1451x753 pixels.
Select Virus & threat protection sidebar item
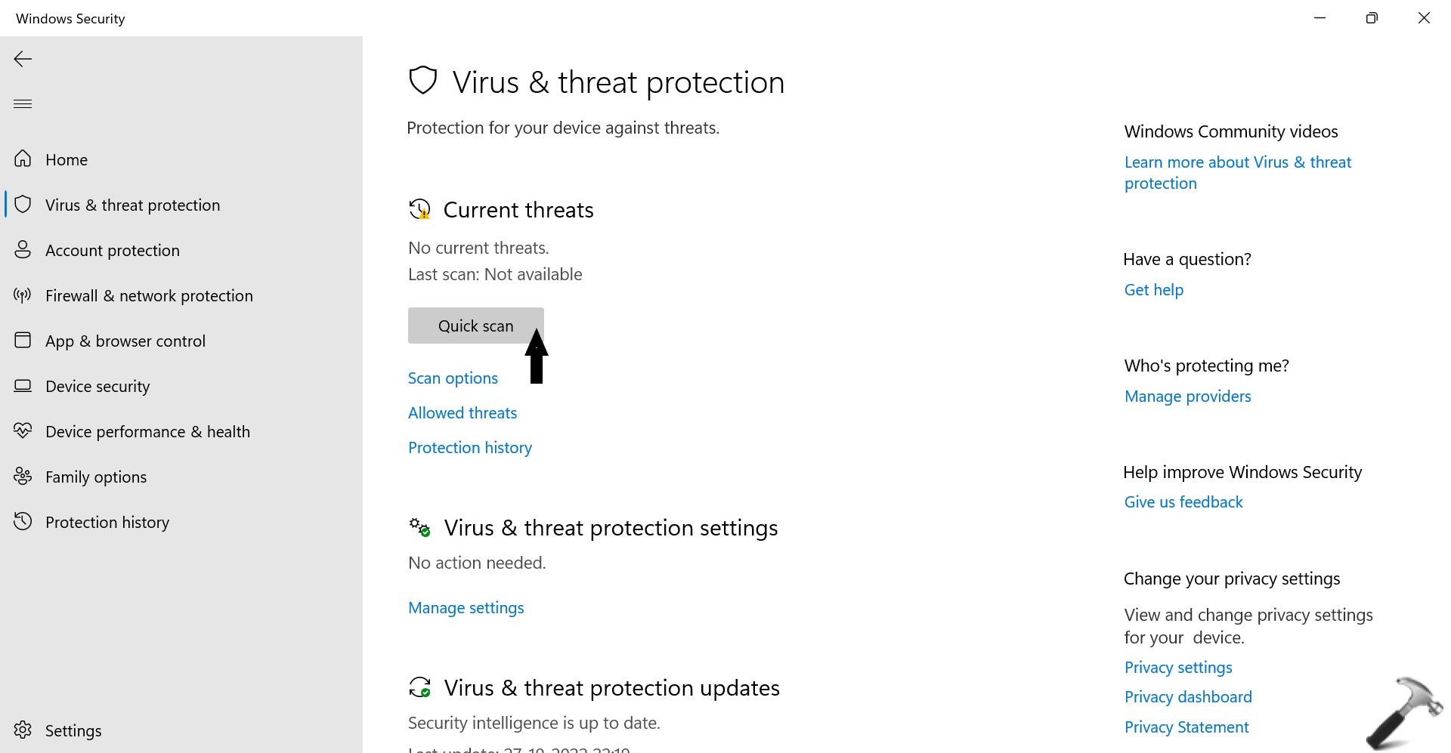[132, 205]
